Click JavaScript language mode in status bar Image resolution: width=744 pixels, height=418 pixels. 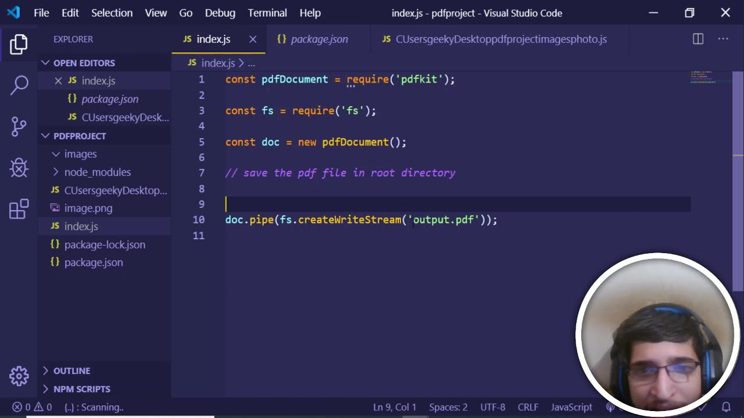pyautogui.click(x=571, y=407)
